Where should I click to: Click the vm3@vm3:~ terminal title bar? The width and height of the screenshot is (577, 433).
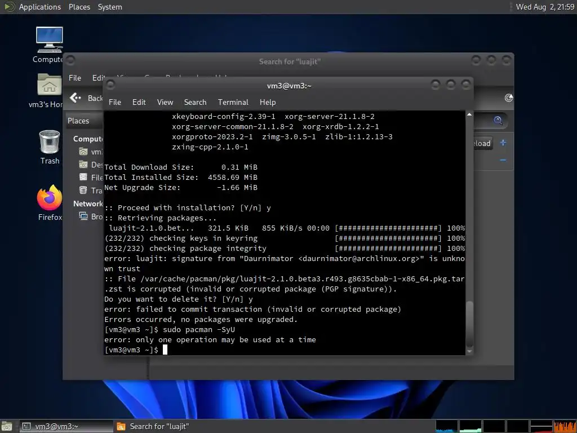pos(289,86)
